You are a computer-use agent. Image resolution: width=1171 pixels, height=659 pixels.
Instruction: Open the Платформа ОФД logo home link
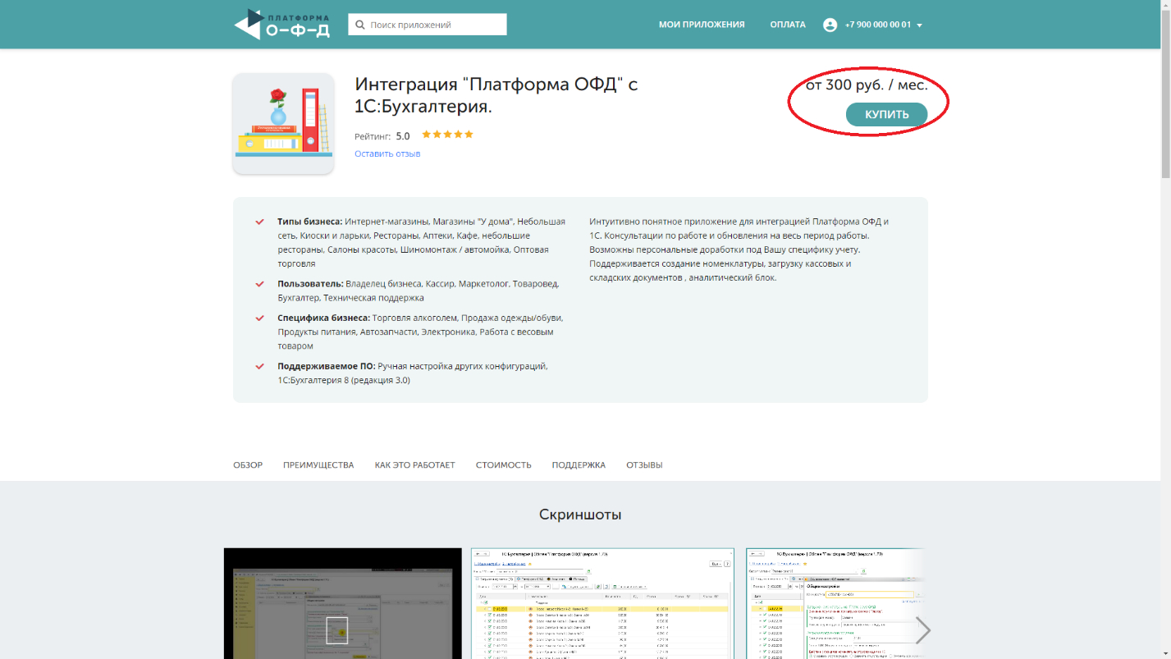281,25
